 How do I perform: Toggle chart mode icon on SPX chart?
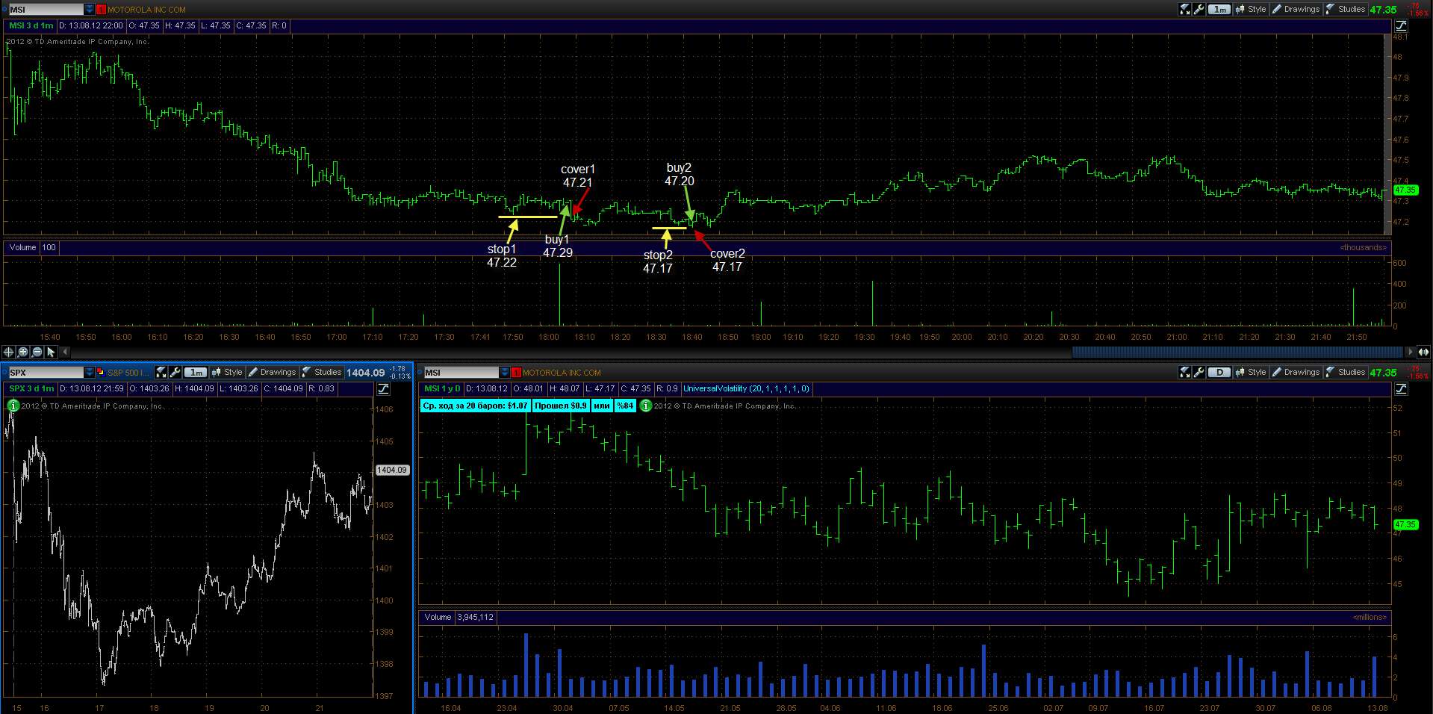point(384,388)
